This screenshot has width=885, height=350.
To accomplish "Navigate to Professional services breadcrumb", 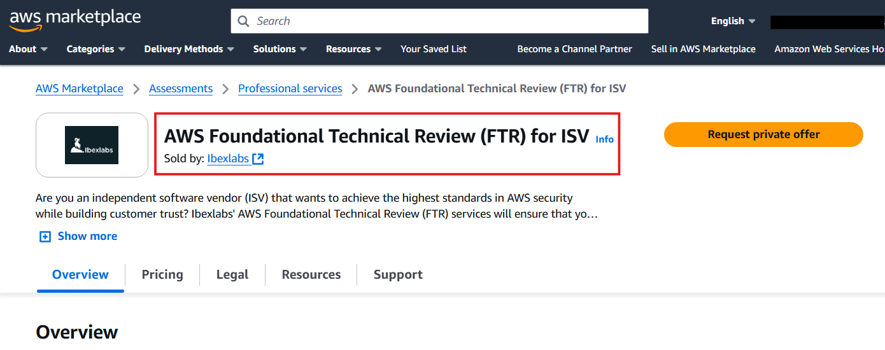I will tap(290, 88).
